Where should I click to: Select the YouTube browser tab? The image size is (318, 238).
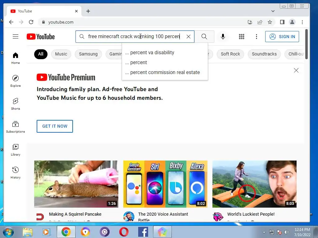click(44, 11)
